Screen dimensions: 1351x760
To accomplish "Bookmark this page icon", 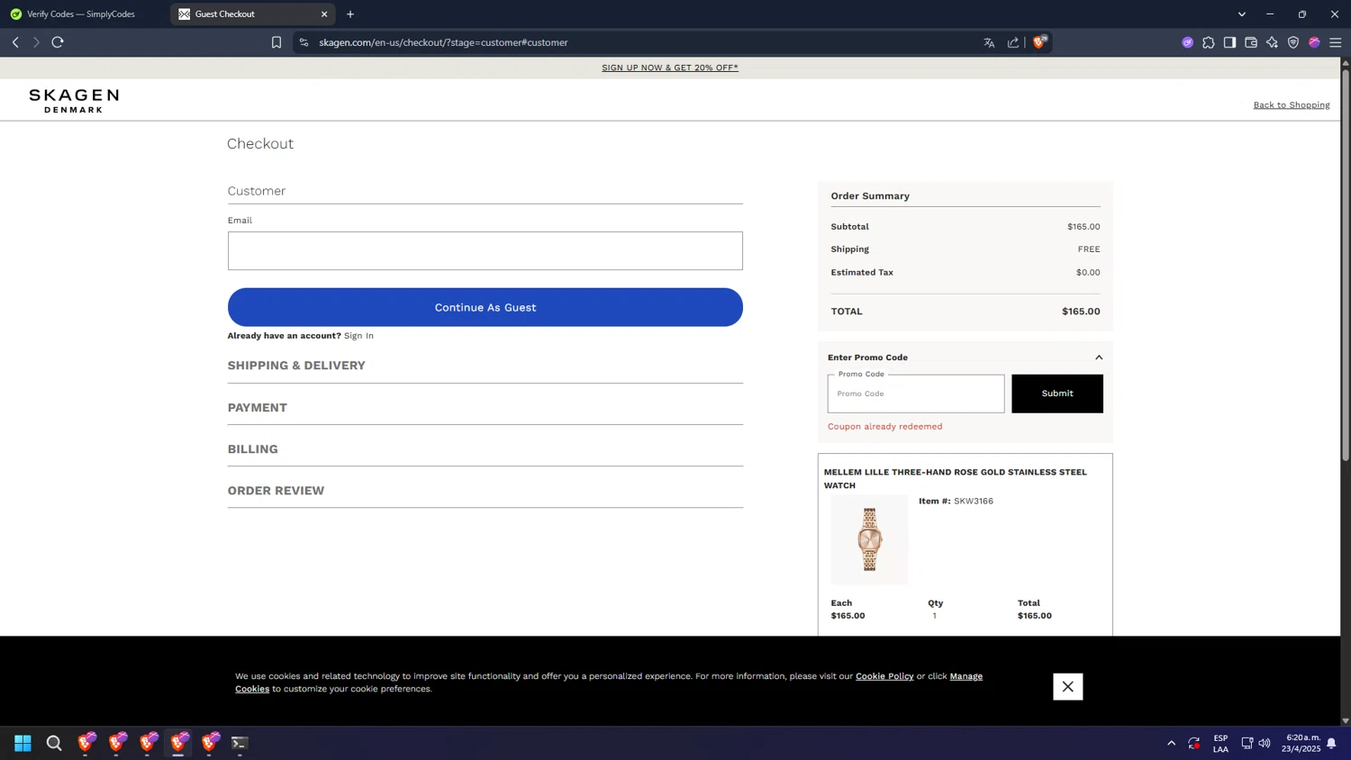I will [277, 42].
